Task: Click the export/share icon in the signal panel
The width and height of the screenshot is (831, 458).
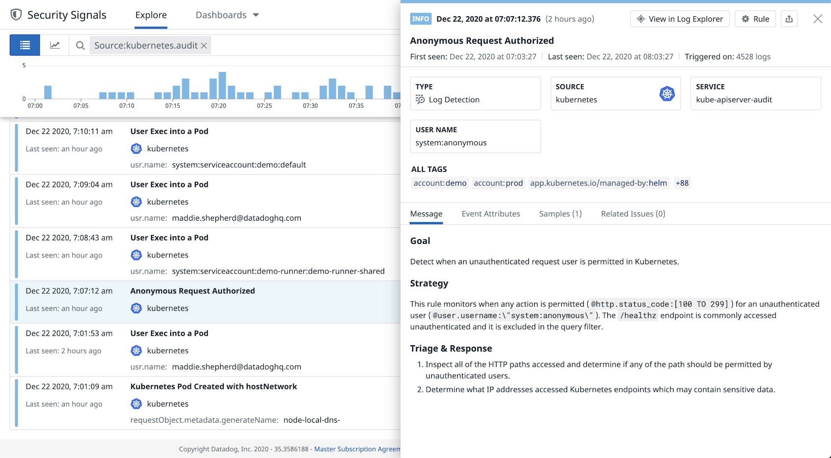Action: coord(789,19)
